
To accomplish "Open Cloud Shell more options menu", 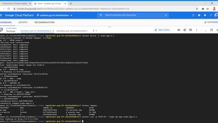I will point(196,30).
